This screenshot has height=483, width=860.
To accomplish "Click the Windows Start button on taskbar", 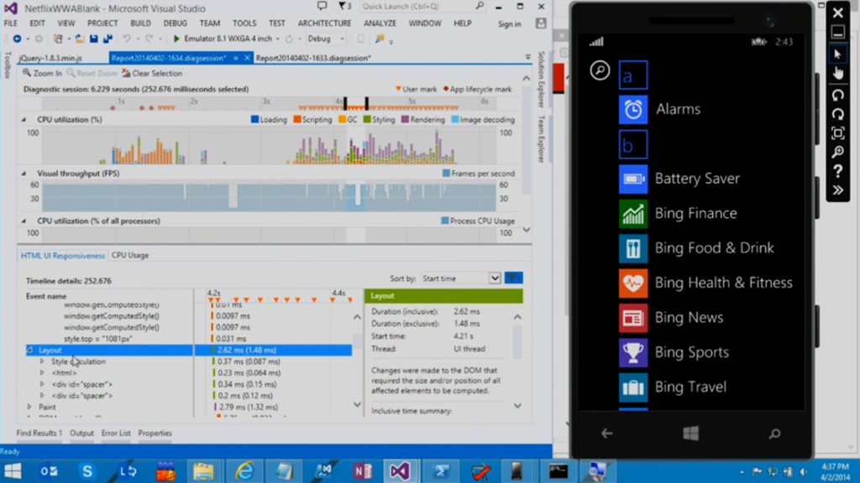I will point(13,471).
